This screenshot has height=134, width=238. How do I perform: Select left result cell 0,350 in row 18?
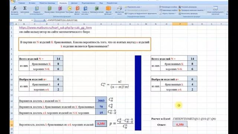(101, 124)
